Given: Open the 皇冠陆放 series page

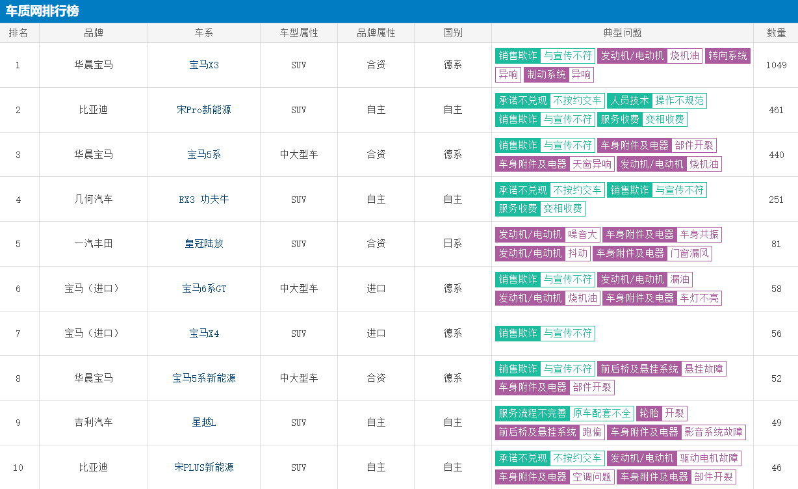Looking at the screenshot, I should coord(204,244).
